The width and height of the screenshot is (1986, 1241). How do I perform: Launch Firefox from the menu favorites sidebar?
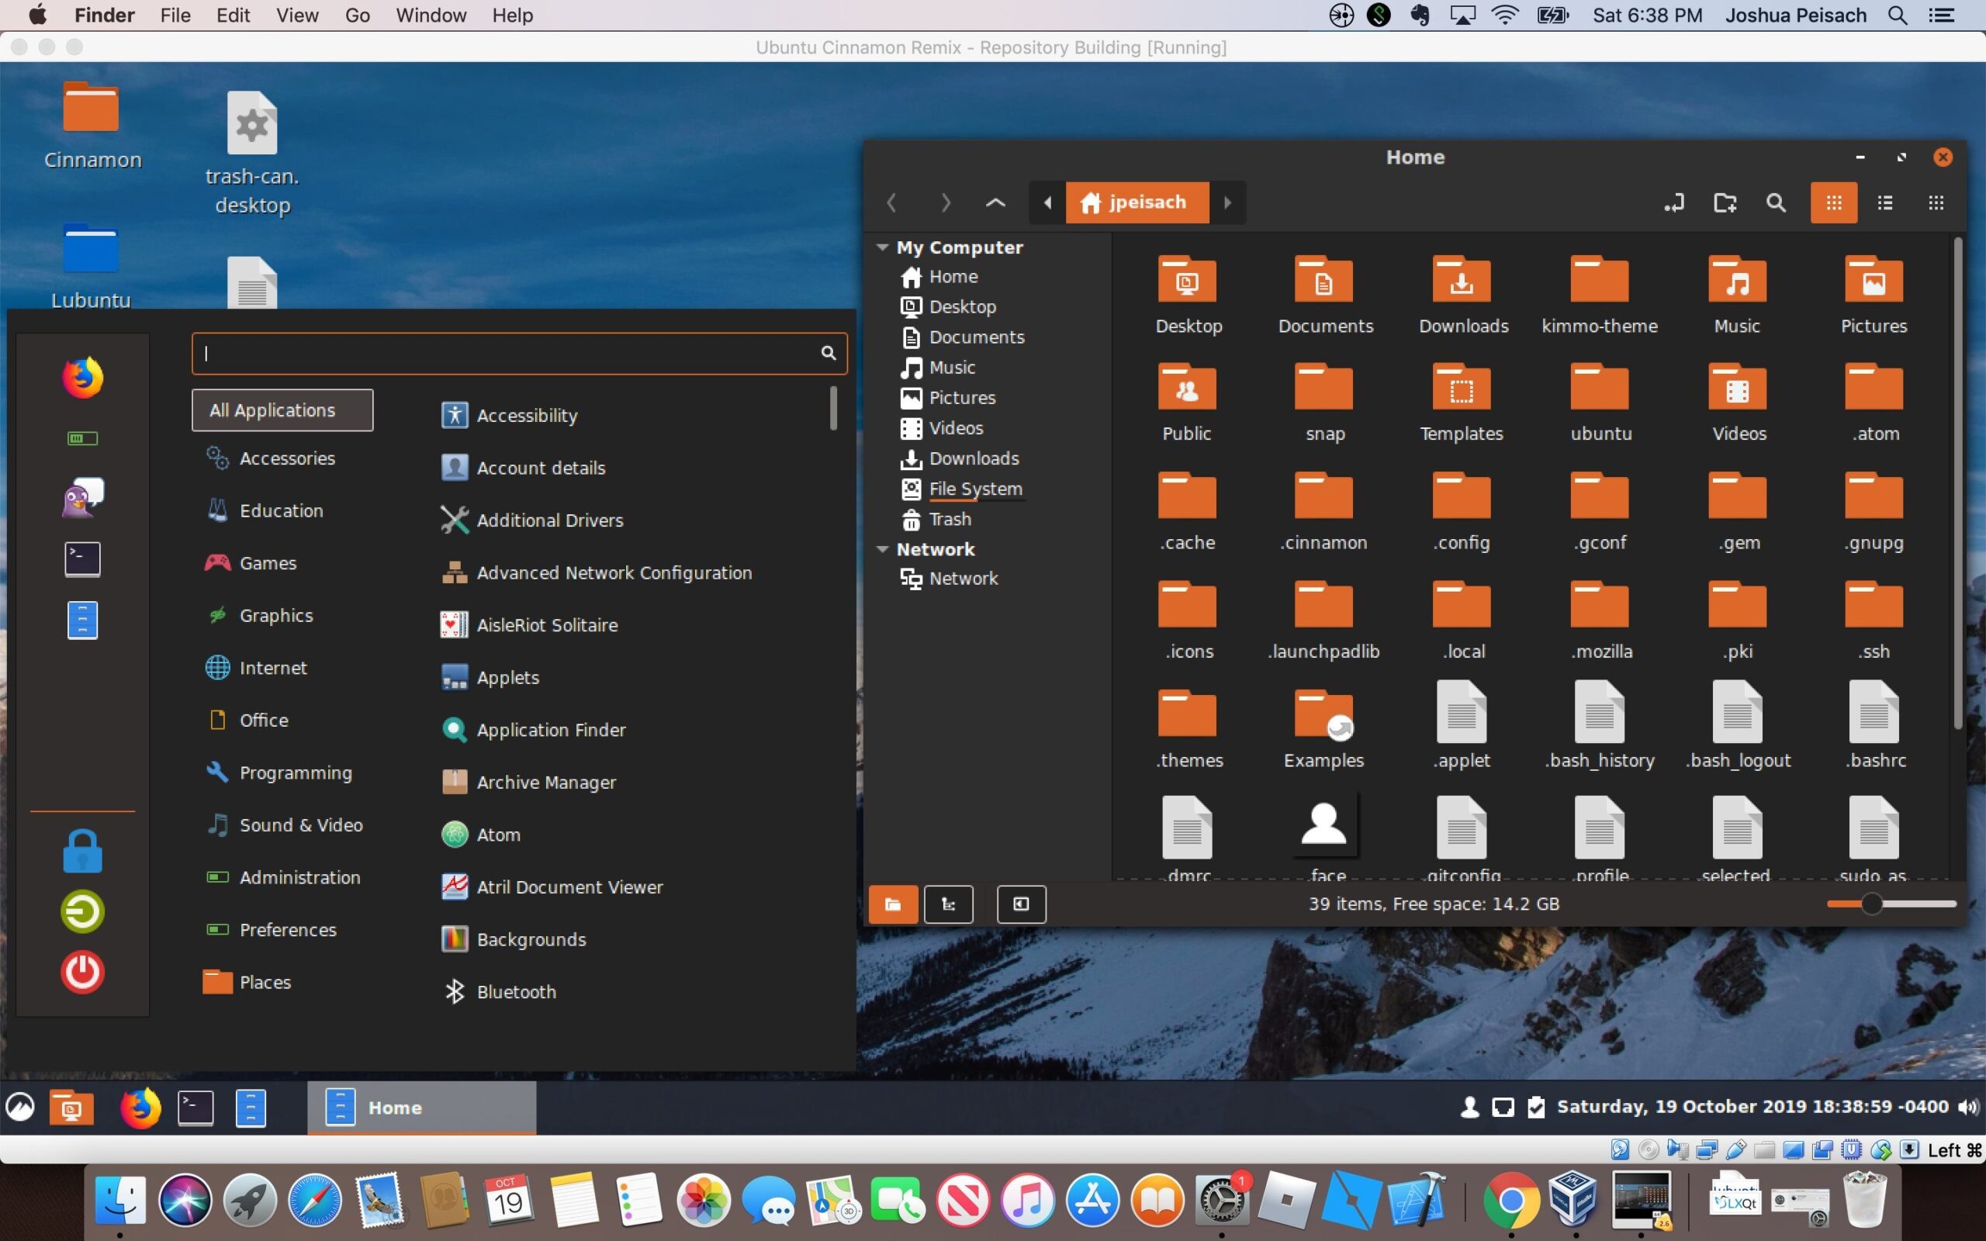click(x=83, y=378)
